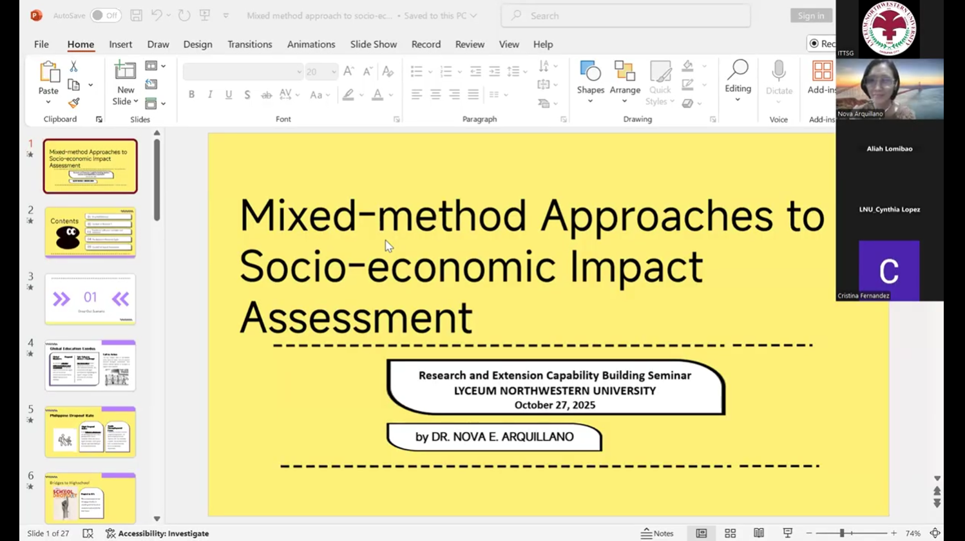Click the Cut scissors icon
Viewport: 965px width, 541px height.
[x=73, y=67]
